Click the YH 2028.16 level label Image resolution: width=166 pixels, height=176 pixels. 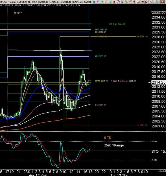[142, 37]
